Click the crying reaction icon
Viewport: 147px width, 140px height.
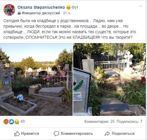tap(17, 122)
